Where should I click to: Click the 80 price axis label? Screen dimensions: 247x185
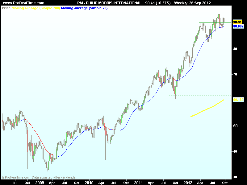[x=235, y=49]
